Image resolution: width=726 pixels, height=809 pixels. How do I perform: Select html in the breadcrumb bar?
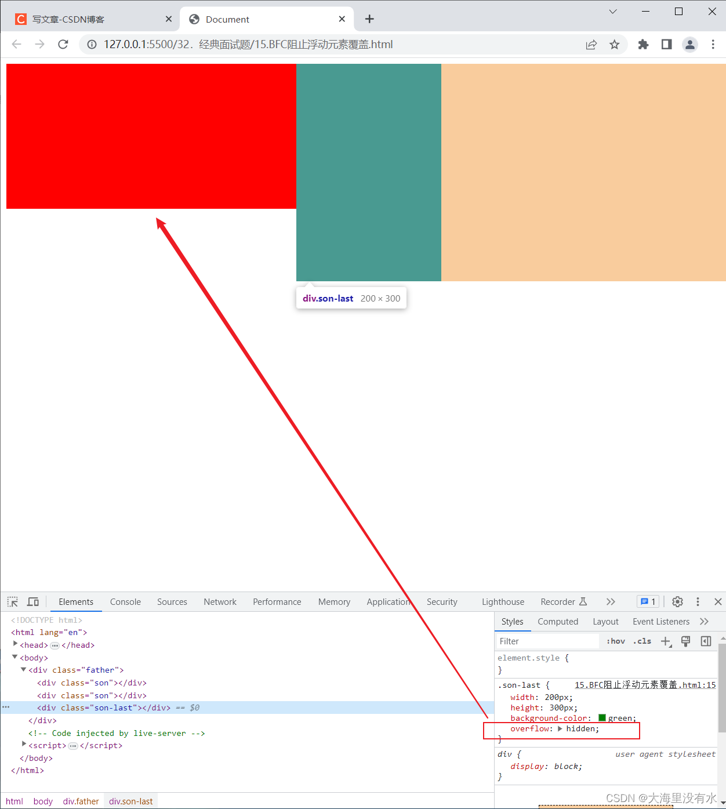(x=14, y=801)
